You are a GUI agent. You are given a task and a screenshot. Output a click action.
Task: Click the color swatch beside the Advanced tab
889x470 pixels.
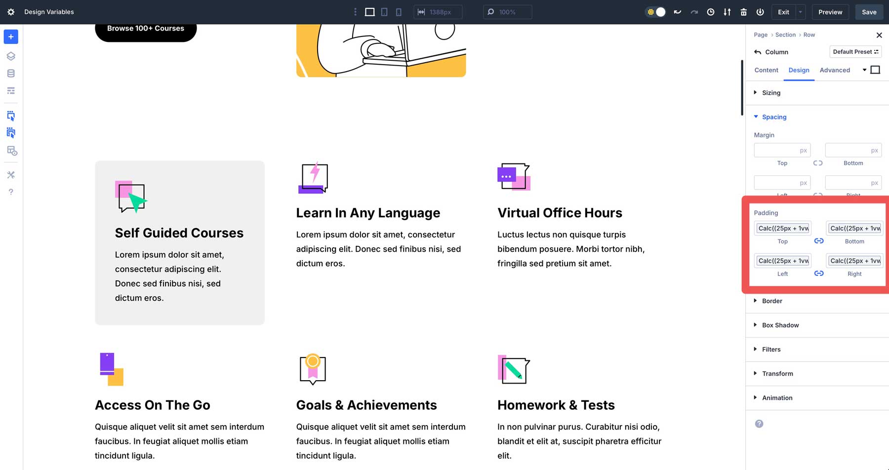876,70
